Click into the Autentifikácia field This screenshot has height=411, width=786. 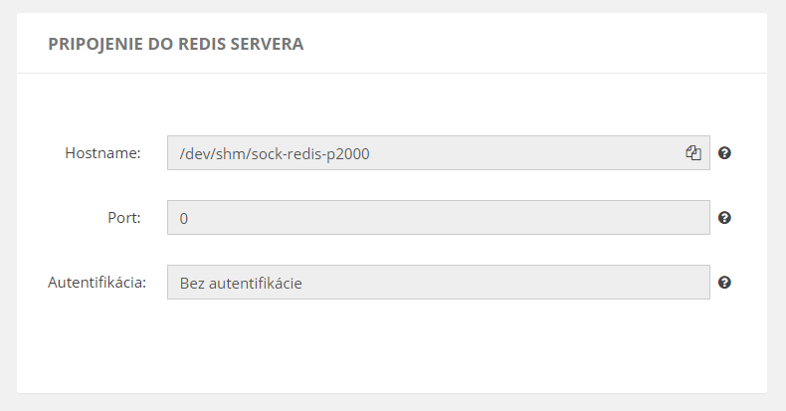pyautogui.click(x=439, y=283)
